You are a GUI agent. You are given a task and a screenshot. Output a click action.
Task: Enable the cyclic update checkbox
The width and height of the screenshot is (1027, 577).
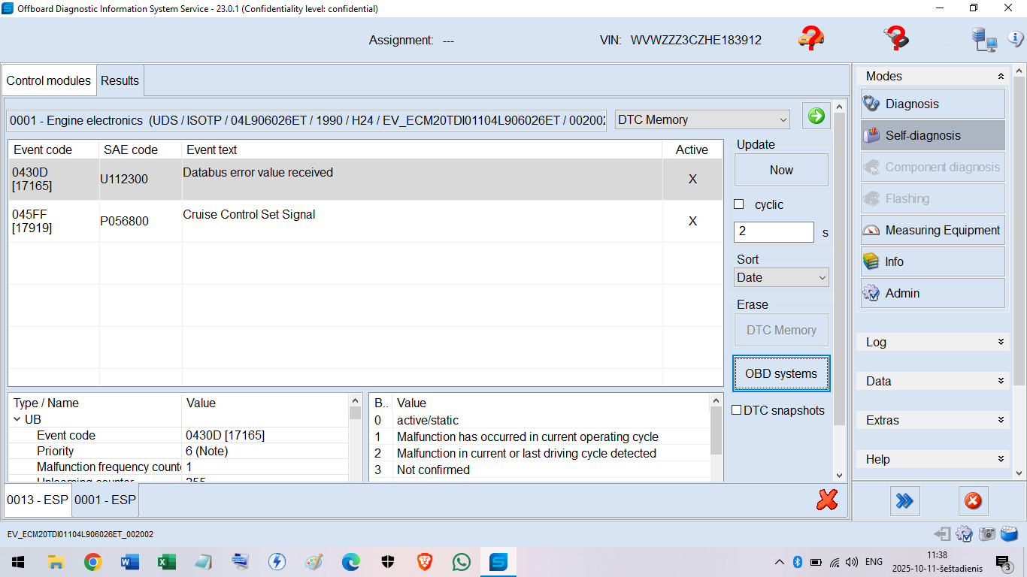(x=739, y=204)
